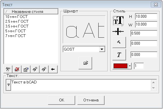Expand the color dropdown arrow
The width and height of the screenshot is (163, 109).
130,66
